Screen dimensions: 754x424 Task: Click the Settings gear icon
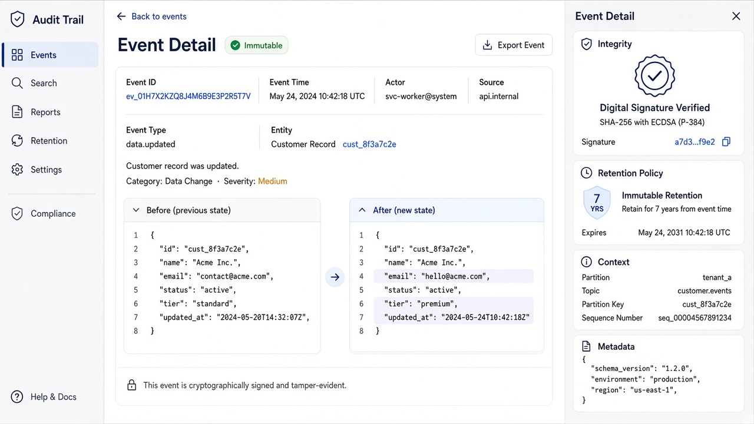[17, 170]
